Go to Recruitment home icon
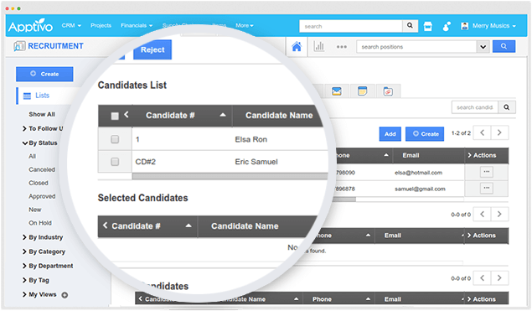Image resolution: width=532 pixels, height=311 pixels. [297, 46]
